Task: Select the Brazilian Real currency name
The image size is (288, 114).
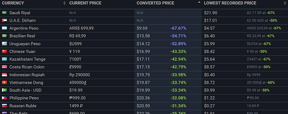Action: pyautogui.click(x=22, y=36)
